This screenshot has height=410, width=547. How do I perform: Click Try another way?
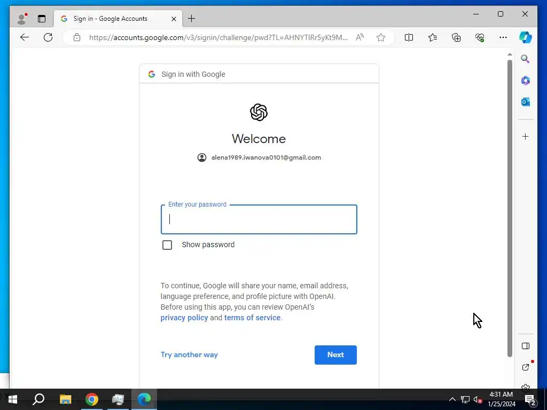189,354
